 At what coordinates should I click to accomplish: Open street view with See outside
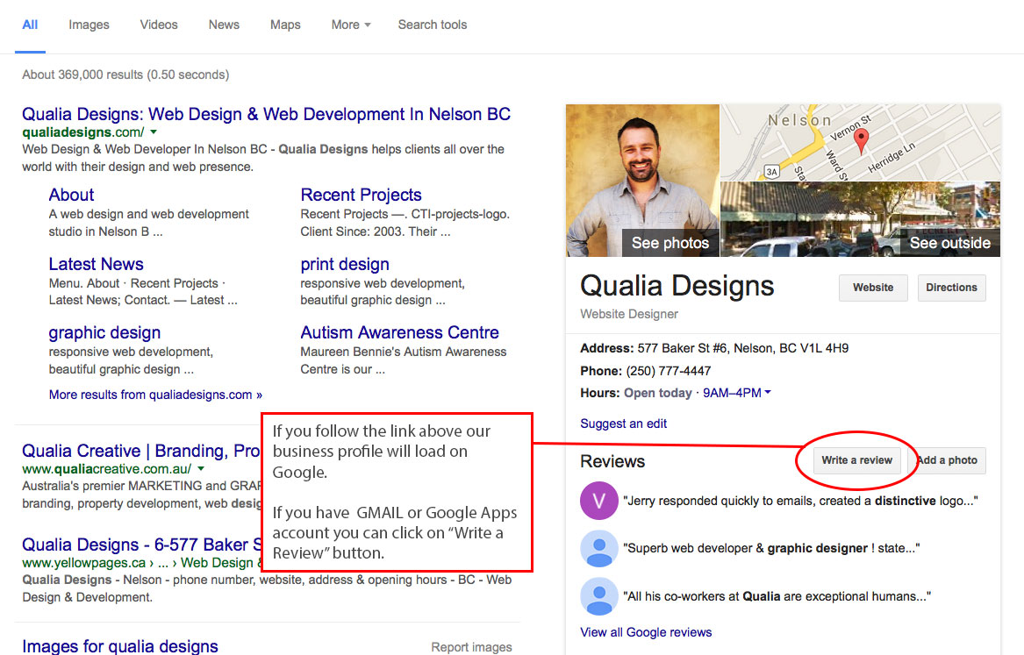point(949,243)
